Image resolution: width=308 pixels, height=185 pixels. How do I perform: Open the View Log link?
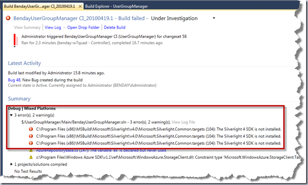(x=53, y=27)
